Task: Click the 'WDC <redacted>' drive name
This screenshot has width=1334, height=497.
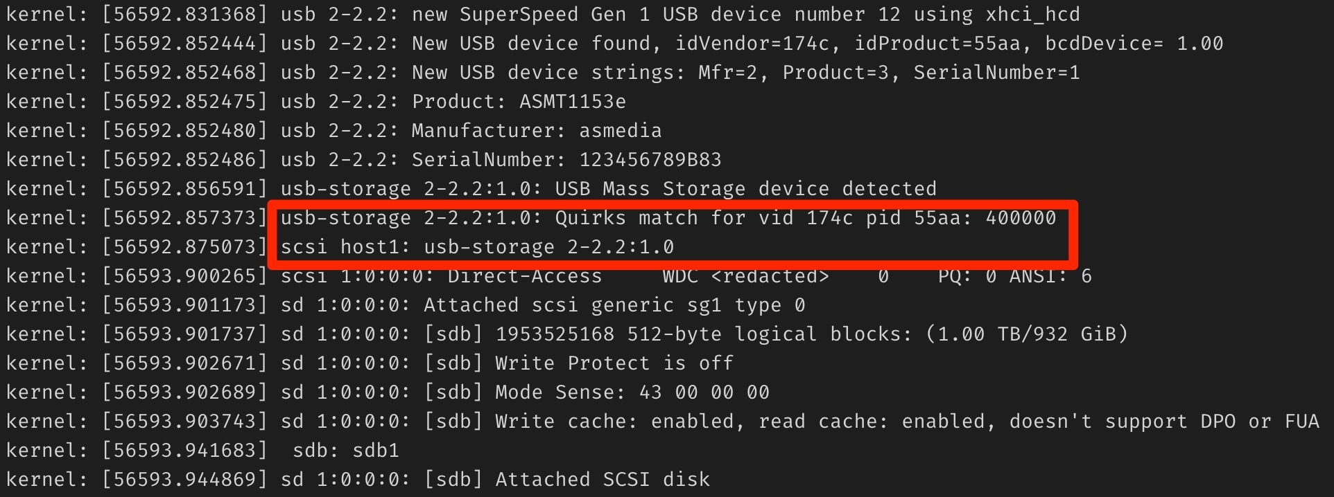Action: pos(745,276)
